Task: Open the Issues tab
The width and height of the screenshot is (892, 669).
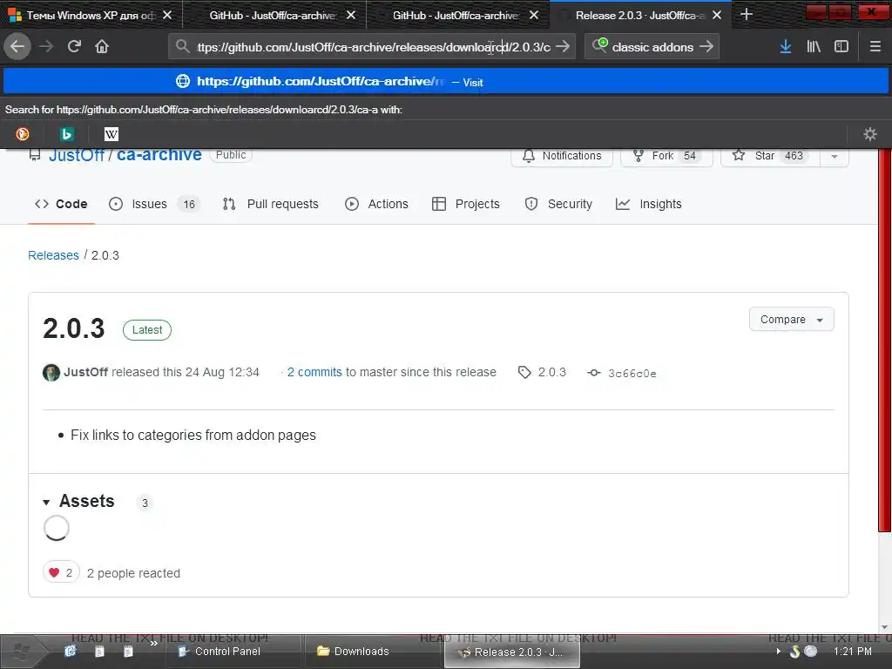Action: (x=153, y=204)
